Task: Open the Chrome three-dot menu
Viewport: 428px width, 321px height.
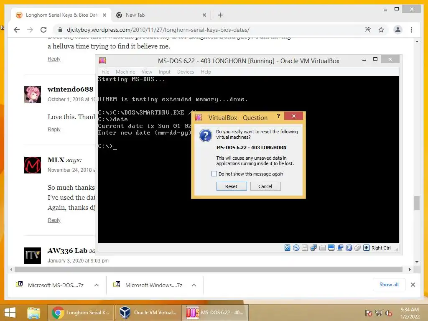Action: point(411,30)
